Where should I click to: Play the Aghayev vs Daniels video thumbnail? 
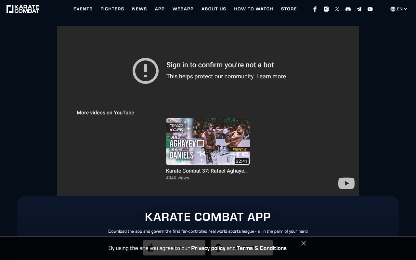tap(208, 142)
